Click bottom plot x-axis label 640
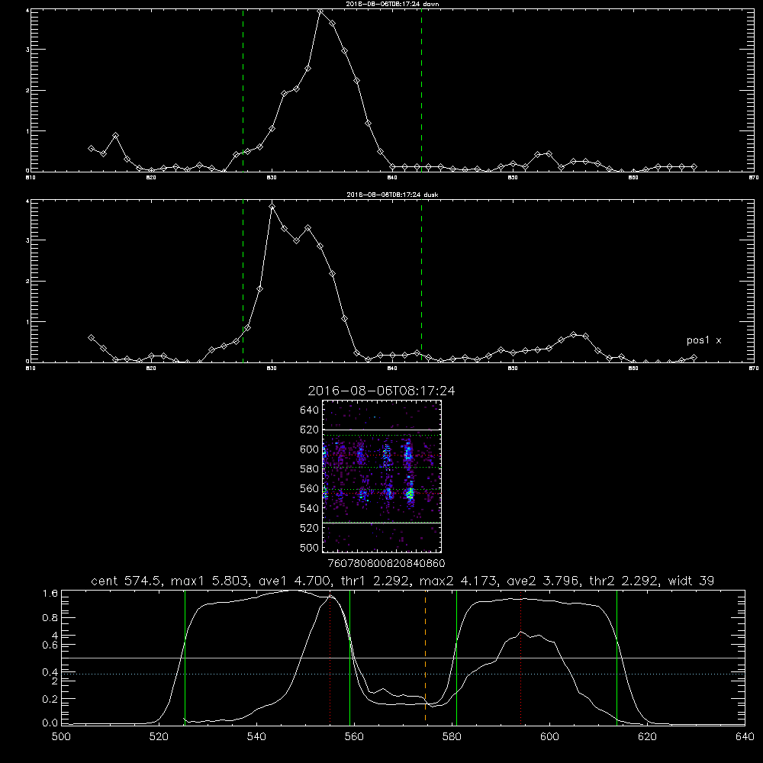Viewport: 763px width, 763px height. tap(745, 737)
